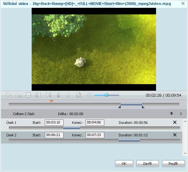Click the Zavřít button
The image size is (188, 172).
click(148, 164)
